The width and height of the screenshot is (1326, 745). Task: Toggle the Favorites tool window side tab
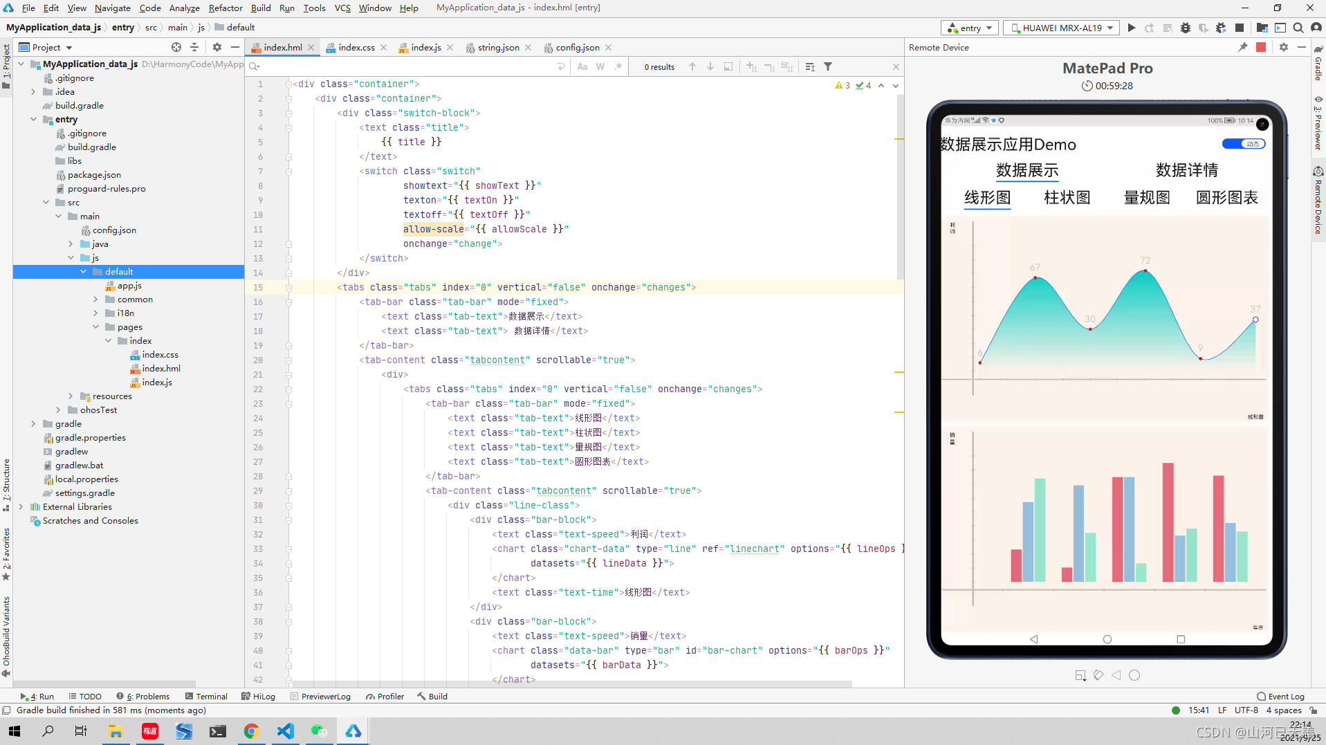[6, 553]
